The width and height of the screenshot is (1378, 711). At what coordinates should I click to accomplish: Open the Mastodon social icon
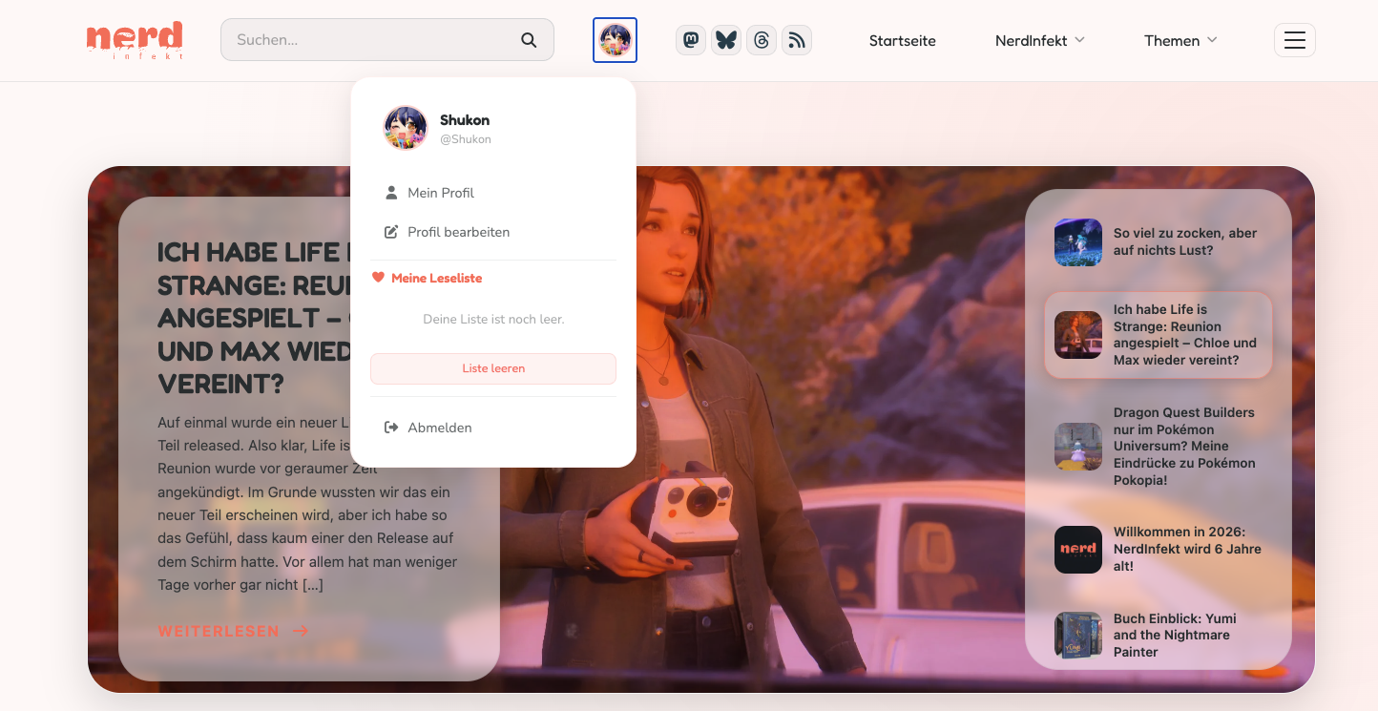(691, 40)
